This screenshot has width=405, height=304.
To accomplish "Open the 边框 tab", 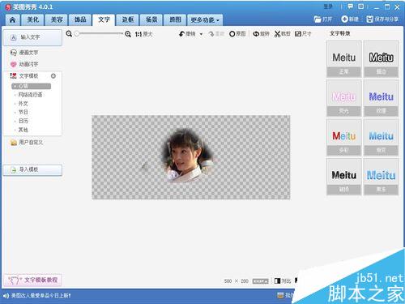I will coord(128,19).
